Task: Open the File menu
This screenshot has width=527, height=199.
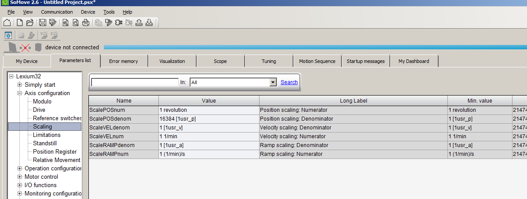Action: pyautogui.click(x=11, y=12)
